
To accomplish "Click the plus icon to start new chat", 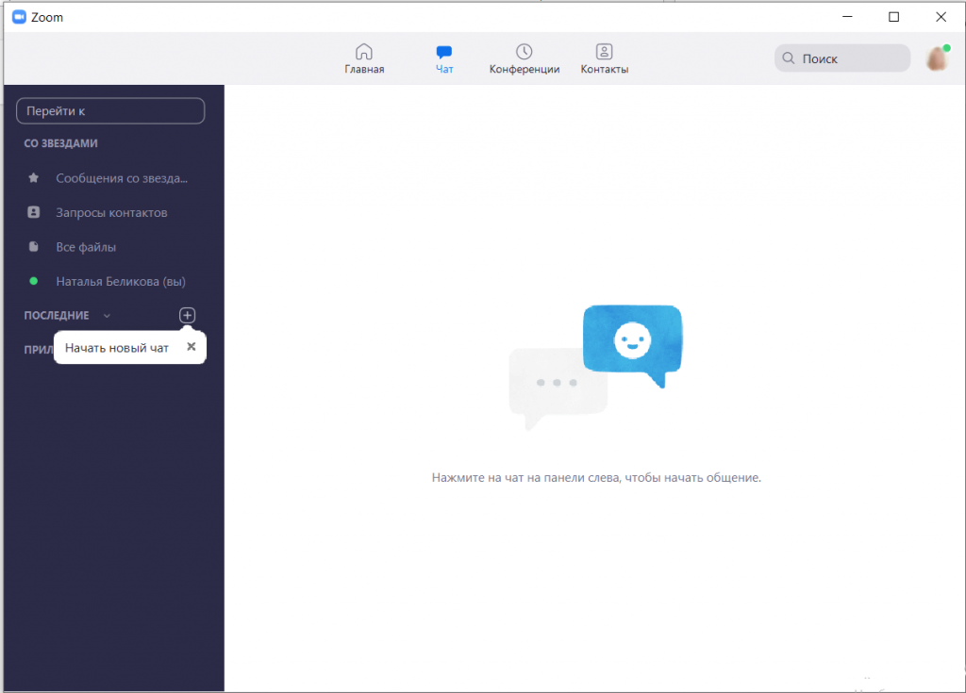I will (187, 315).
